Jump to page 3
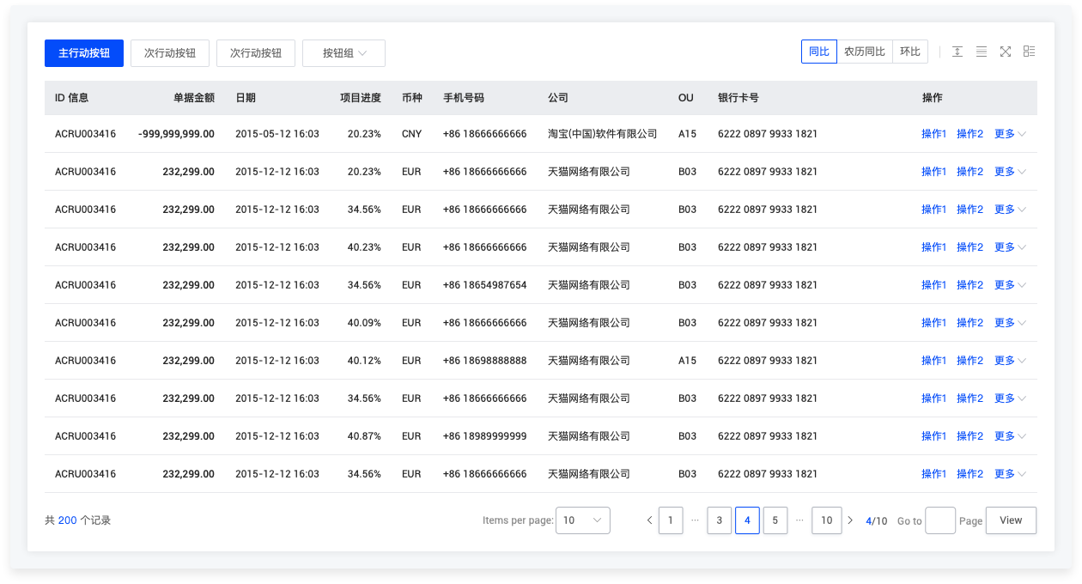The image size is (1082, 584). 719,520
